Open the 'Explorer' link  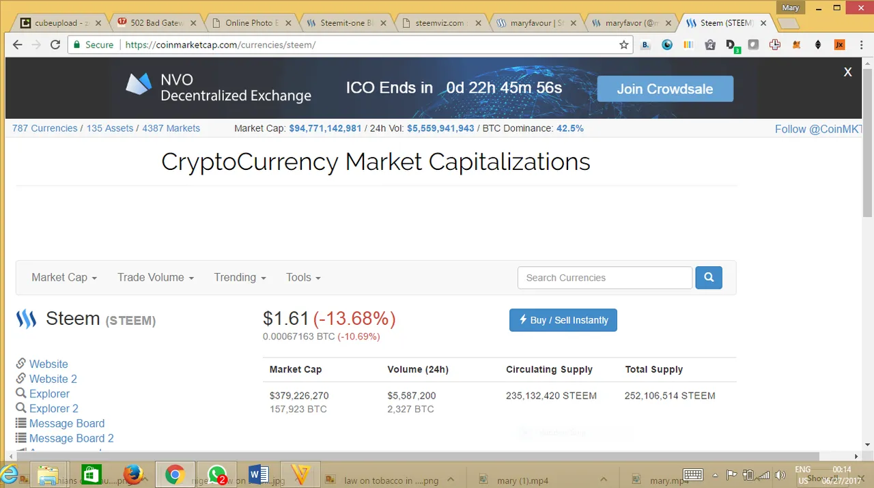[x=49, y=394]
